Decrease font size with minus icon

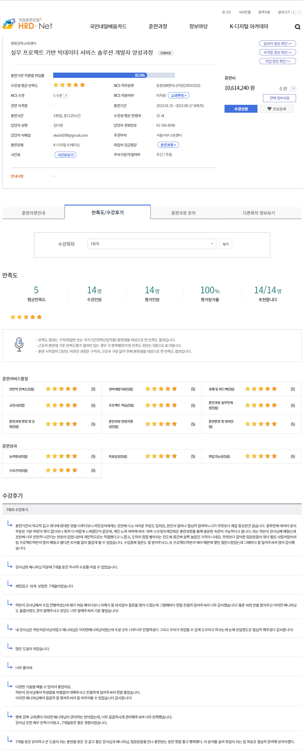tap(299, 12)
